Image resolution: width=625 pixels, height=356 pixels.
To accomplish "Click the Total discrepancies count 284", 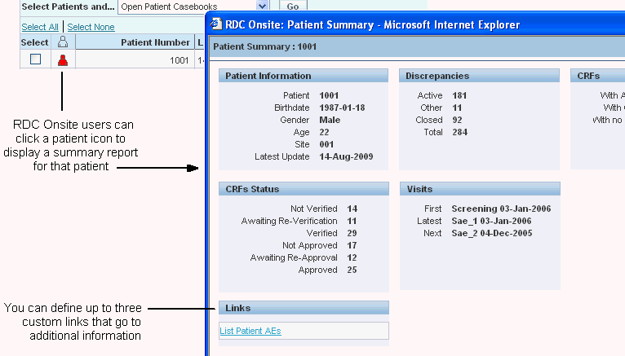I will point(459,132).
